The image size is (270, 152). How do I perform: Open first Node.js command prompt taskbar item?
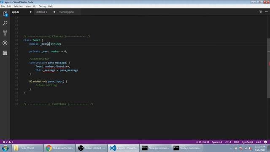(x=156, y=148)
